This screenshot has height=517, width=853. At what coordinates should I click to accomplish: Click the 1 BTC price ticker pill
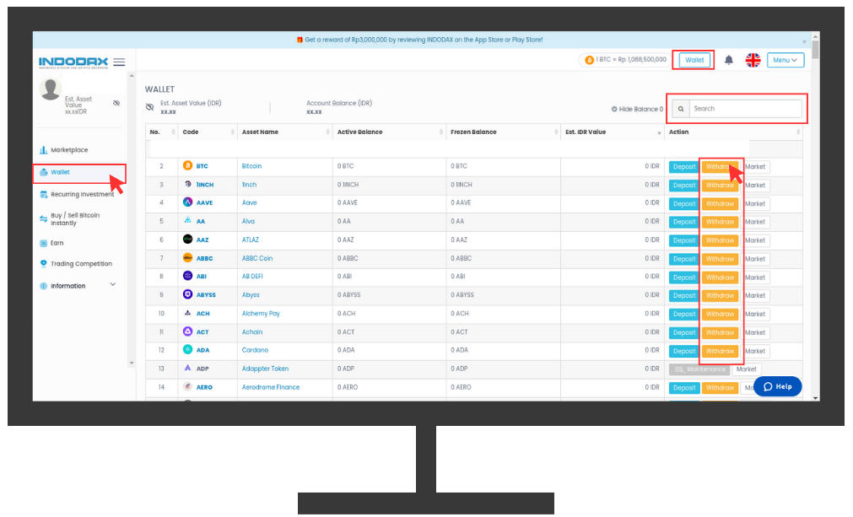625,60
